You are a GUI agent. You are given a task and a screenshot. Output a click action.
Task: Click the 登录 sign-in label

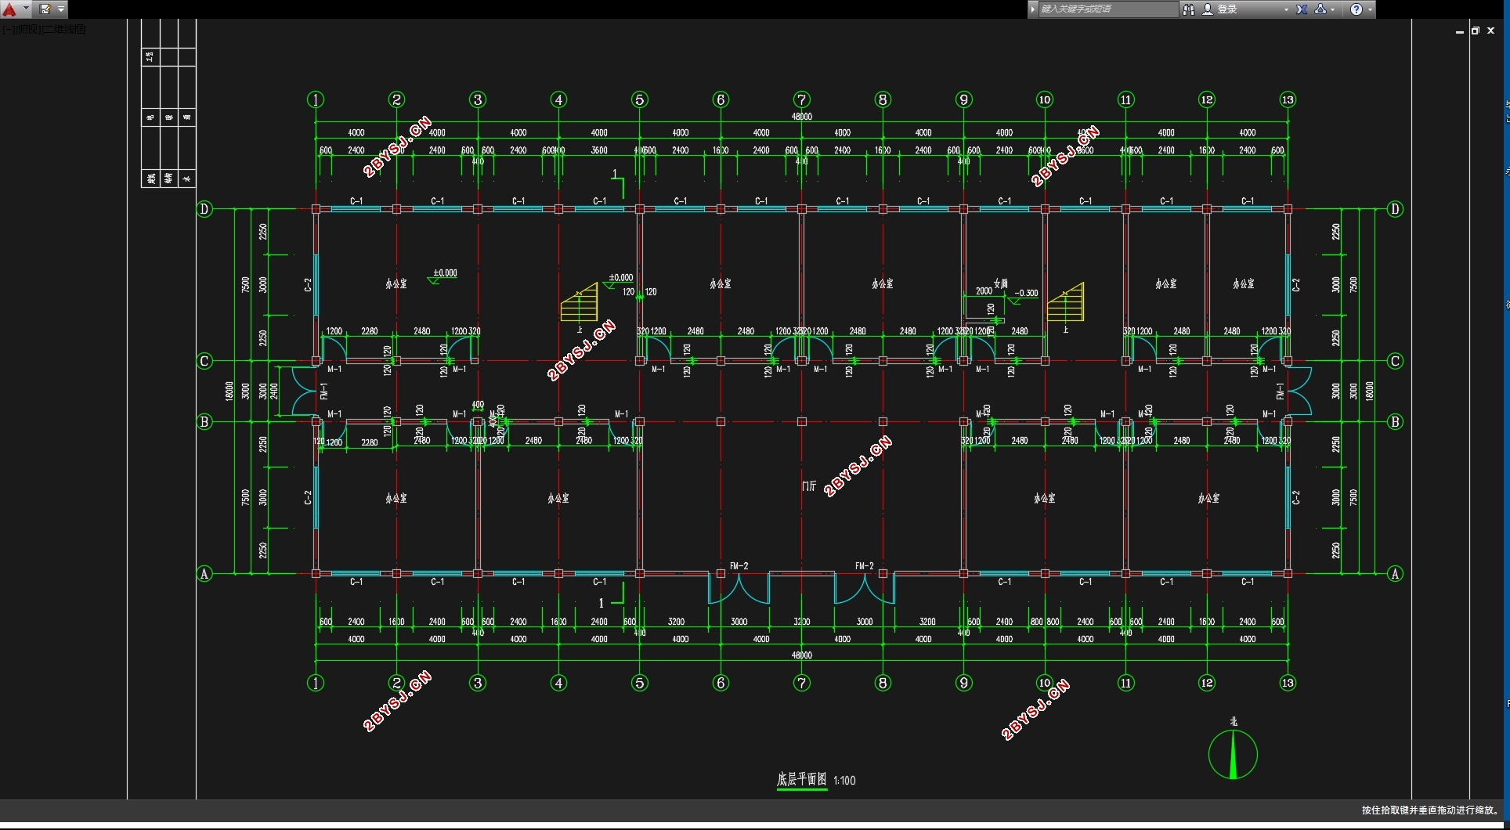(1227, 9)
